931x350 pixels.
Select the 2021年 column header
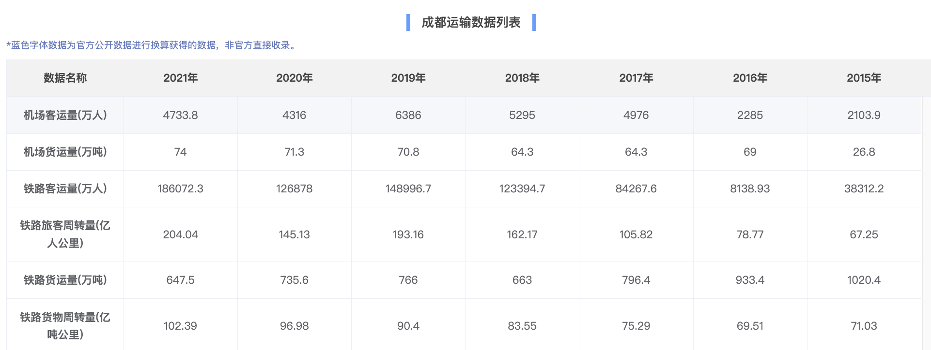click(181, 78)
